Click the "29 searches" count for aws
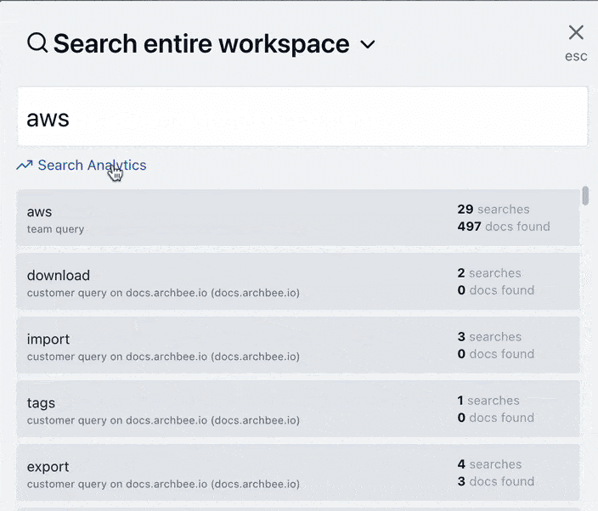The width and height of the screenshot is (598, 511). coord(493,210)
